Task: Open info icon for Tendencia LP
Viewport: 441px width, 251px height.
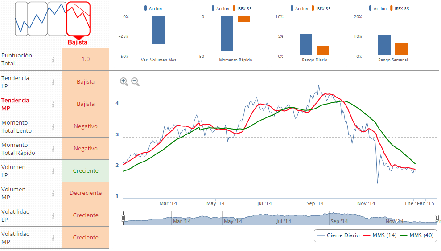Action: click(x=53, y=82)
